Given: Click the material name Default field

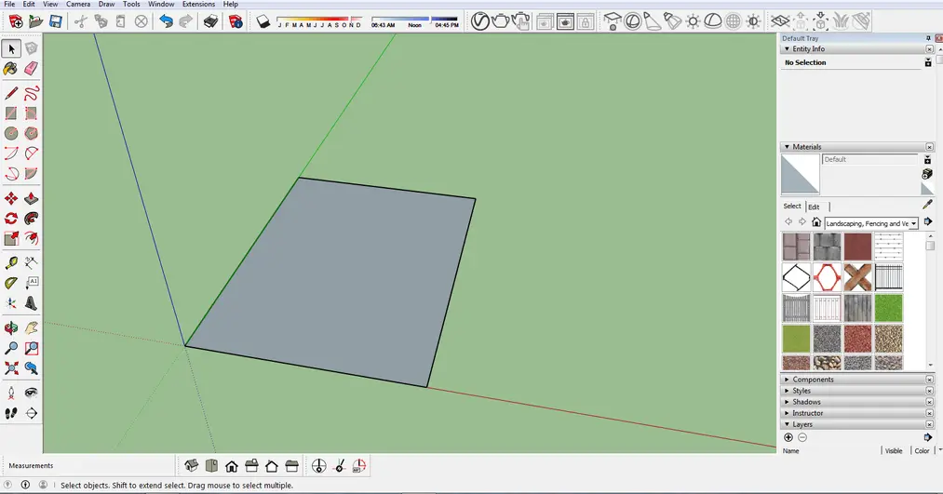Looking at the screenshot, I should coord(869,159).
